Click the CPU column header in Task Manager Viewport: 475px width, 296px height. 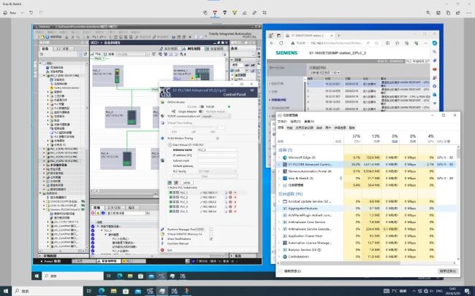coord(356,139)
